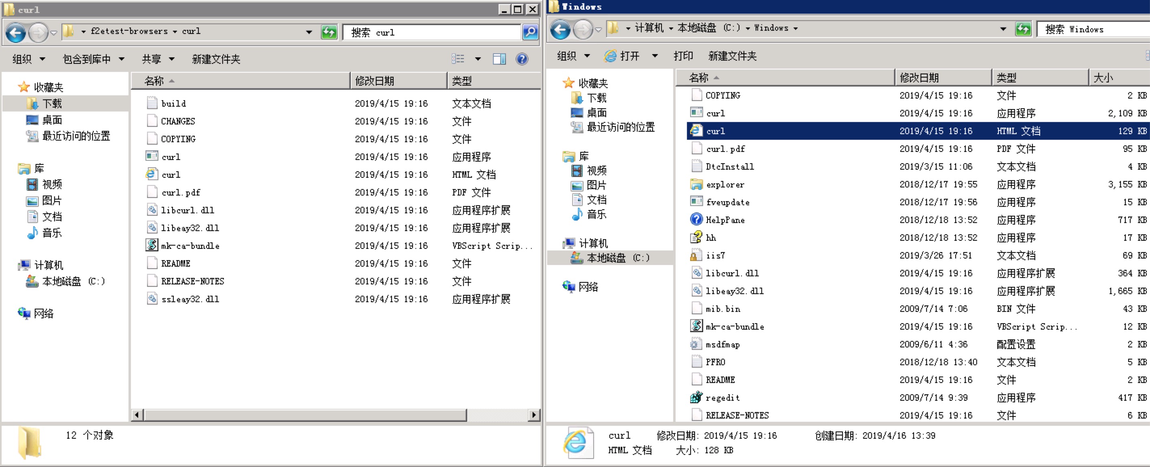Select the explorer application icon
Image resolution: width=1150 pixels, height=467 pixels.
click(697, 184)
